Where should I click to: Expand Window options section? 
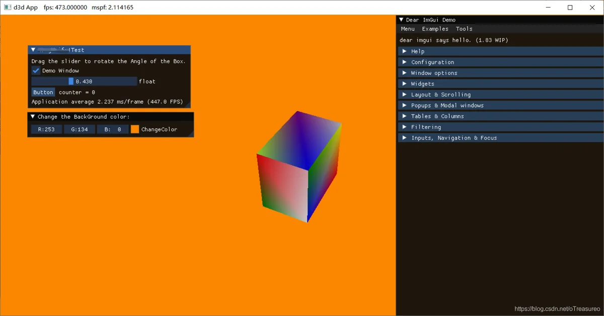tap(501, 73)
